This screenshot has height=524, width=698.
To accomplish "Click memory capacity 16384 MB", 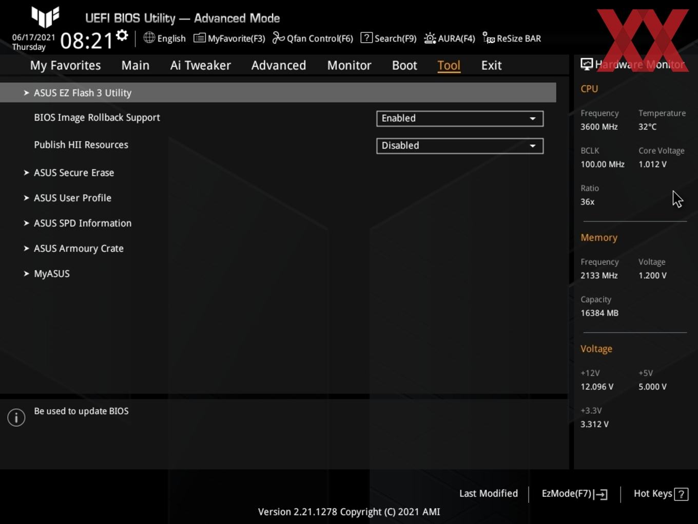I will click(x=599, y=313).
